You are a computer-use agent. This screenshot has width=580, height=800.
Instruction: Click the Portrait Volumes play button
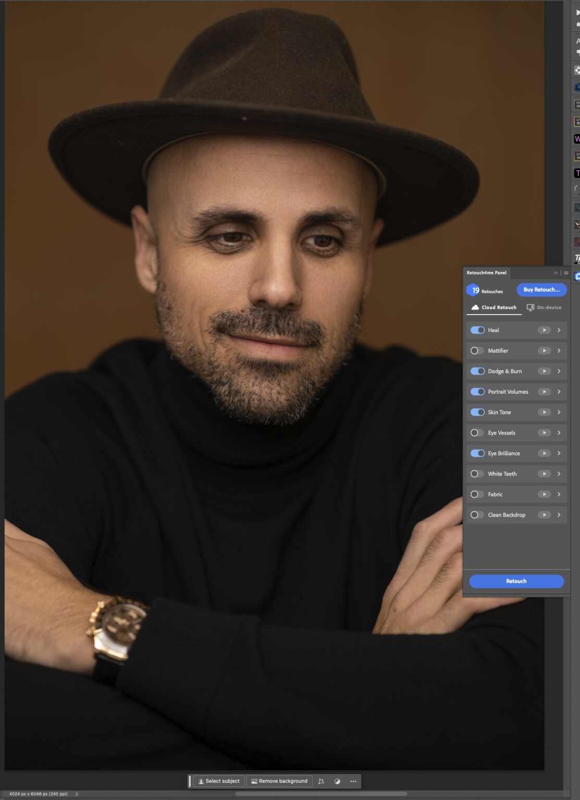pyautogui.click(x=544, y=392)
